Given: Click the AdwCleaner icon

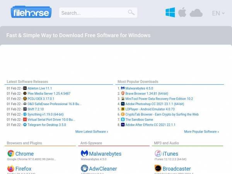Looking at the screenshot, I should point(84,169).
